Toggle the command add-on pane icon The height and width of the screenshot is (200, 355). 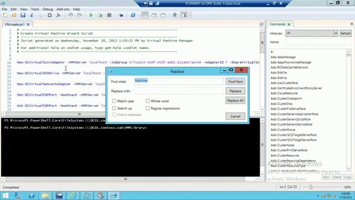(184, 15)
